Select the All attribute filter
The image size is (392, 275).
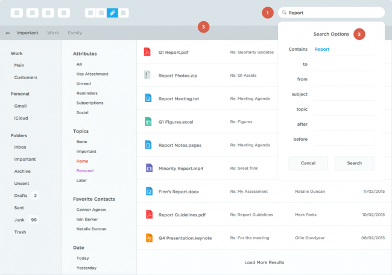[79, 64]
